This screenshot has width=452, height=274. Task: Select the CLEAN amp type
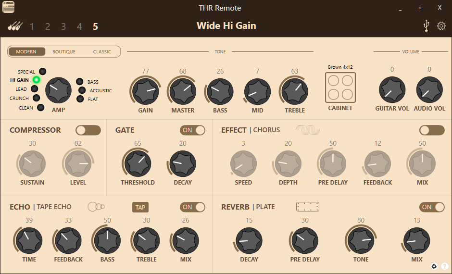[41, 108]
